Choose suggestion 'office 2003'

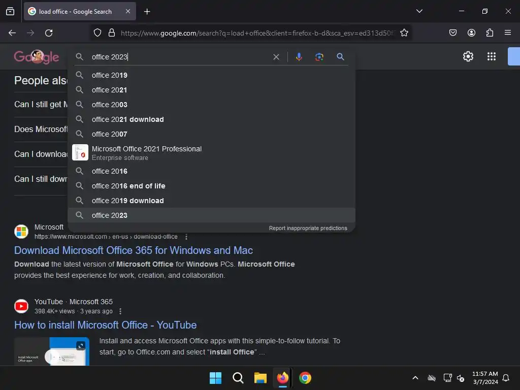[212, 105]
